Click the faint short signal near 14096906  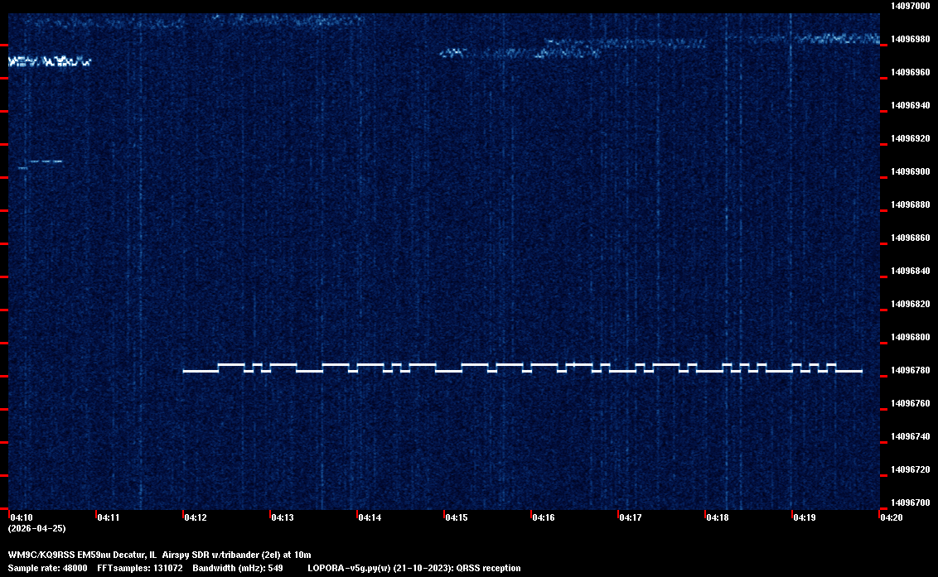click(x=46, y=161)
